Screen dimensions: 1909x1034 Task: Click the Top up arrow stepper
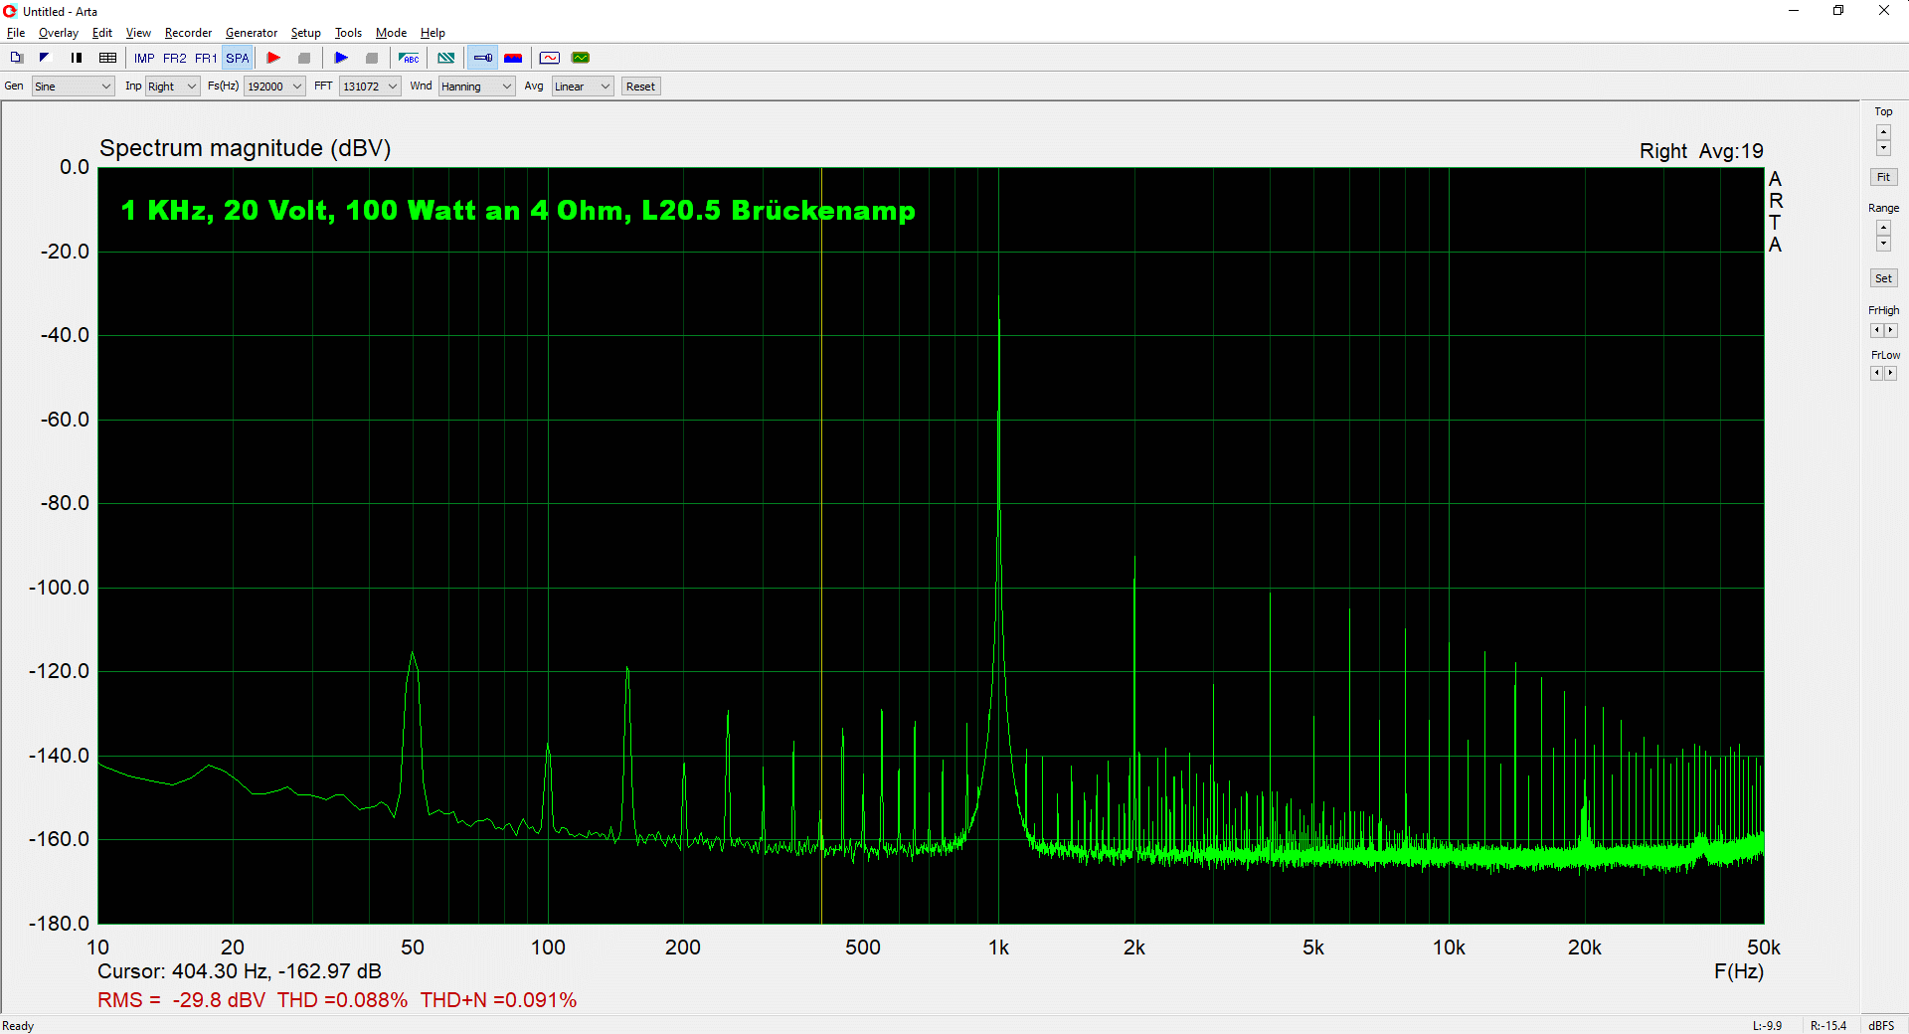click(x=1883, y=131)
